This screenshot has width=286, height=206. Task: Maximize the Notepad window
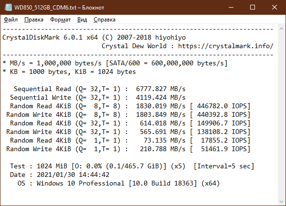pos(253,7)
